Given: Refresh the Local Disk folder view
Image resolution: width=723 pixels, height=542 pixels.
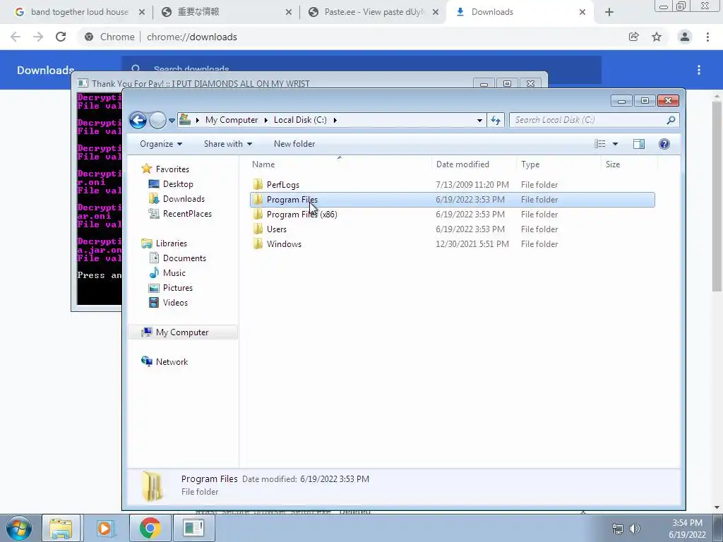Looking at the screenshot, I should (496, 120).
